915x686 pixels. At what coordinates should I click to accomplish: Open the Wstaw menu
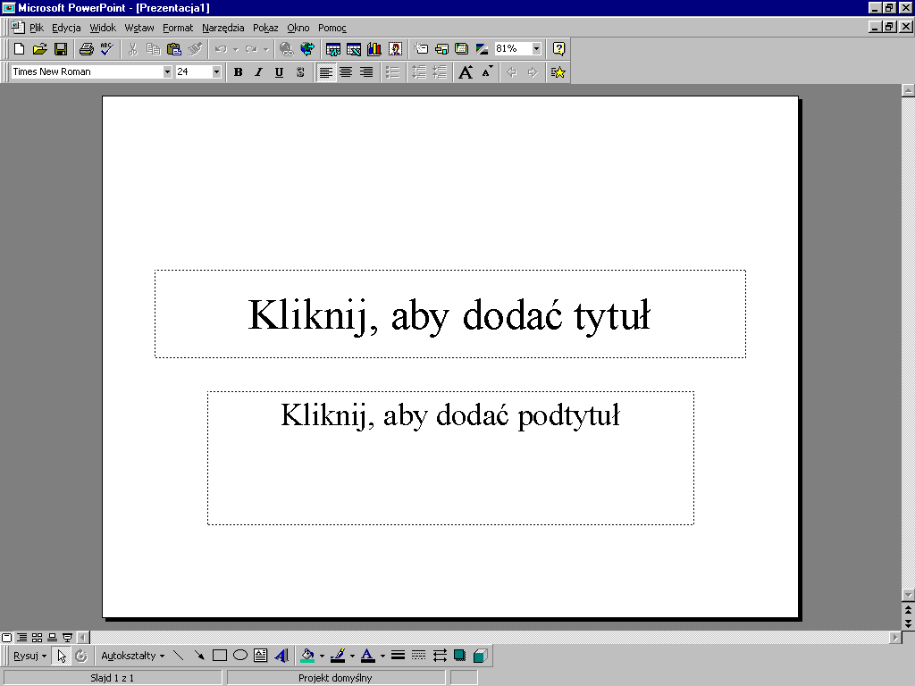click(139, 28)
